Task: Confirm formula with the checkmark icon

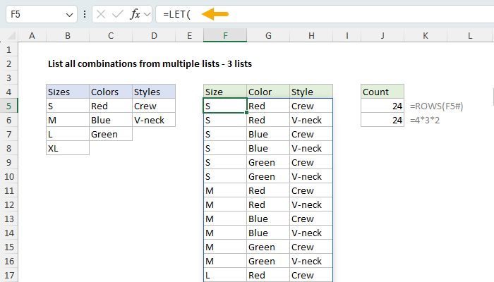Action: pos(118,14)
